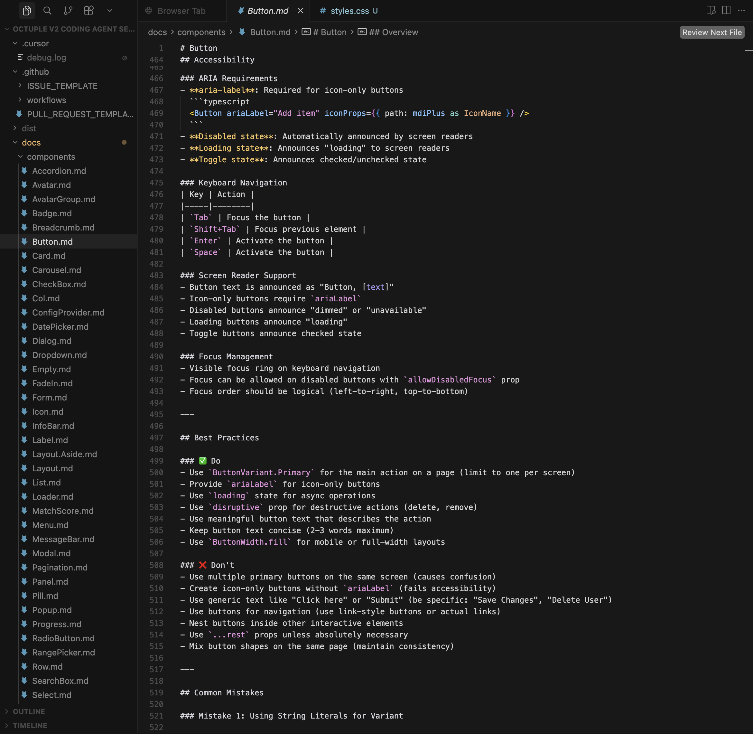Click the Review Next File button
The width and height of the screenshot is (753, 734).
pos(711,32)
